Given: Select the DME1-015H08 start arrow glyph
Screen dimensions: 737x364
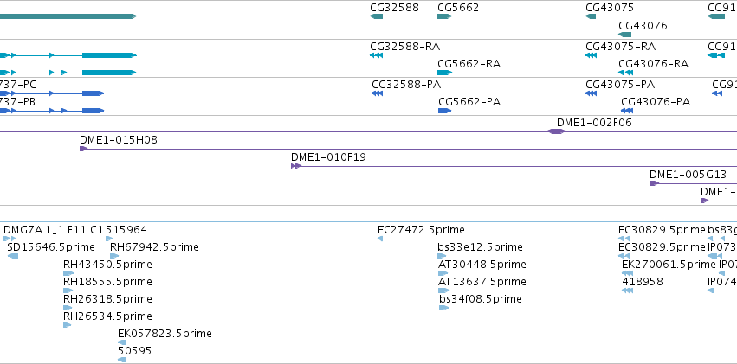Looking at the screenshot, I should coord(84,149).
